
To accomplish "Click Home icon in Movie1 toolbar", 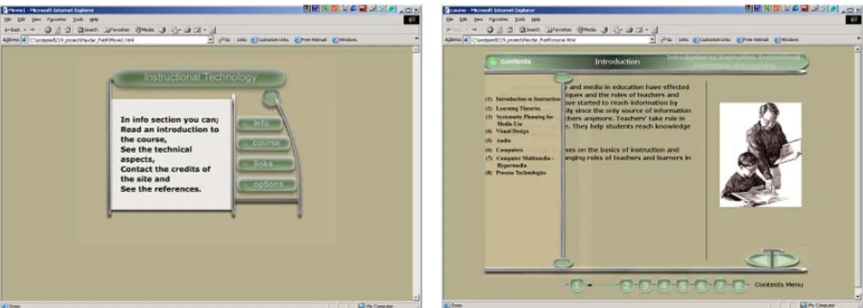I will pyautogui.click(x=68, y=29).
